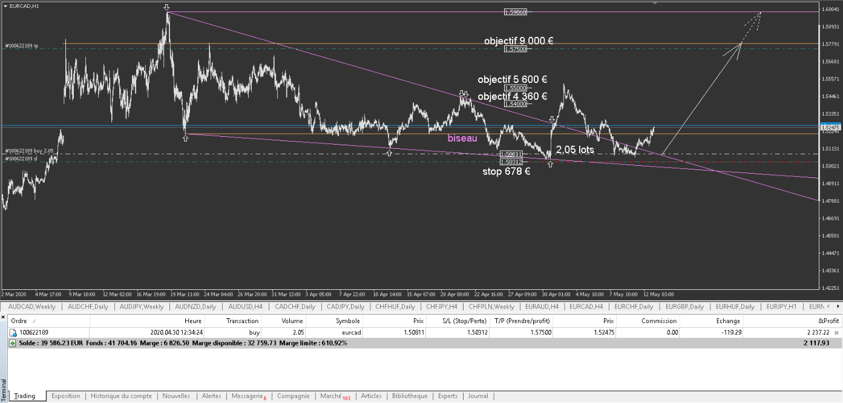Go to the CADJPY,Daily chart tab
Image resolution: width=843 pixels, height=403 pixels.
click(x=345, y=306)
